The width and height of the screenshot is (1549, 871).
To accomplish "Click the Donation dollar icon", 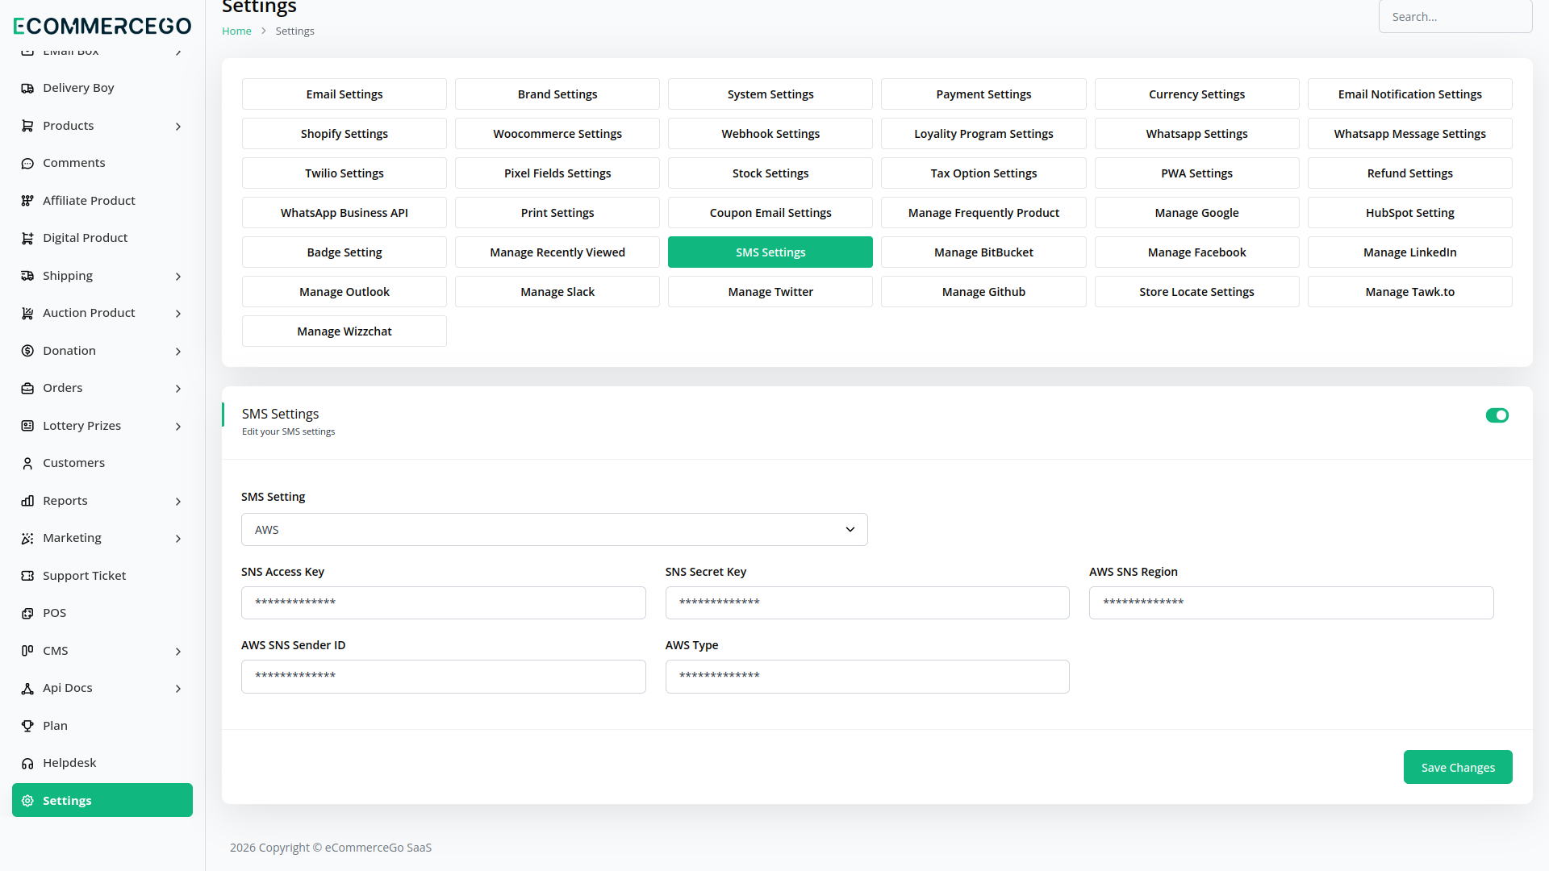I will (27, 351).
